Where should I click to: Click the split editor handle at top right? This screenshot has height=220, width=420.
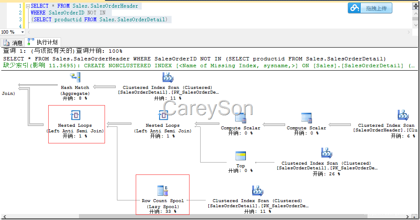pos(416,6)
